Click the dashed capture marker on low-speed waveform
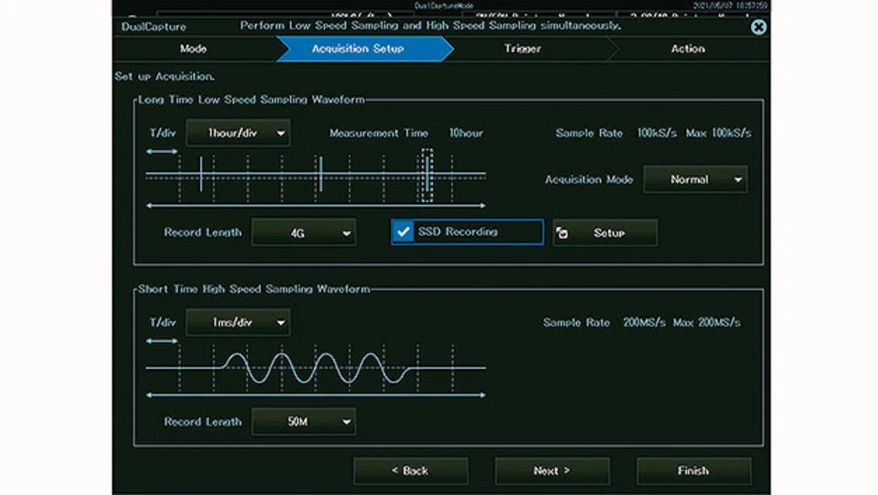The image size is (878, 495). pyautogui.click(x=427, y=176)
